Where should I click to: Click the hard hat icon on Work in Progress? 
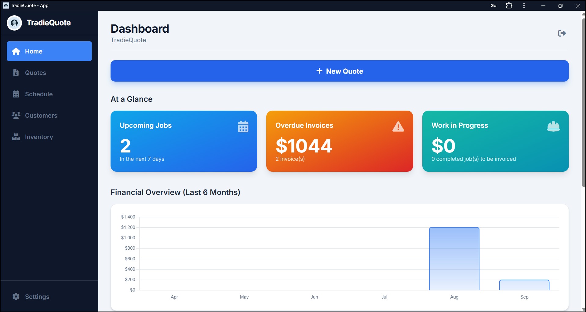pyautogui.click(x=554, y=126)
